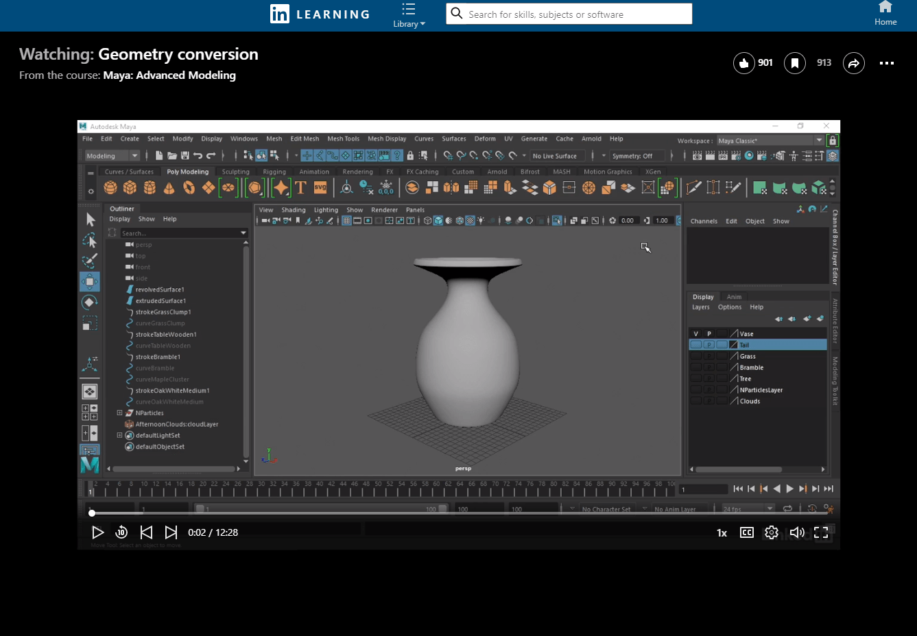
Task: Click the Open Scene folder icon
Action: tap(172, 156)
